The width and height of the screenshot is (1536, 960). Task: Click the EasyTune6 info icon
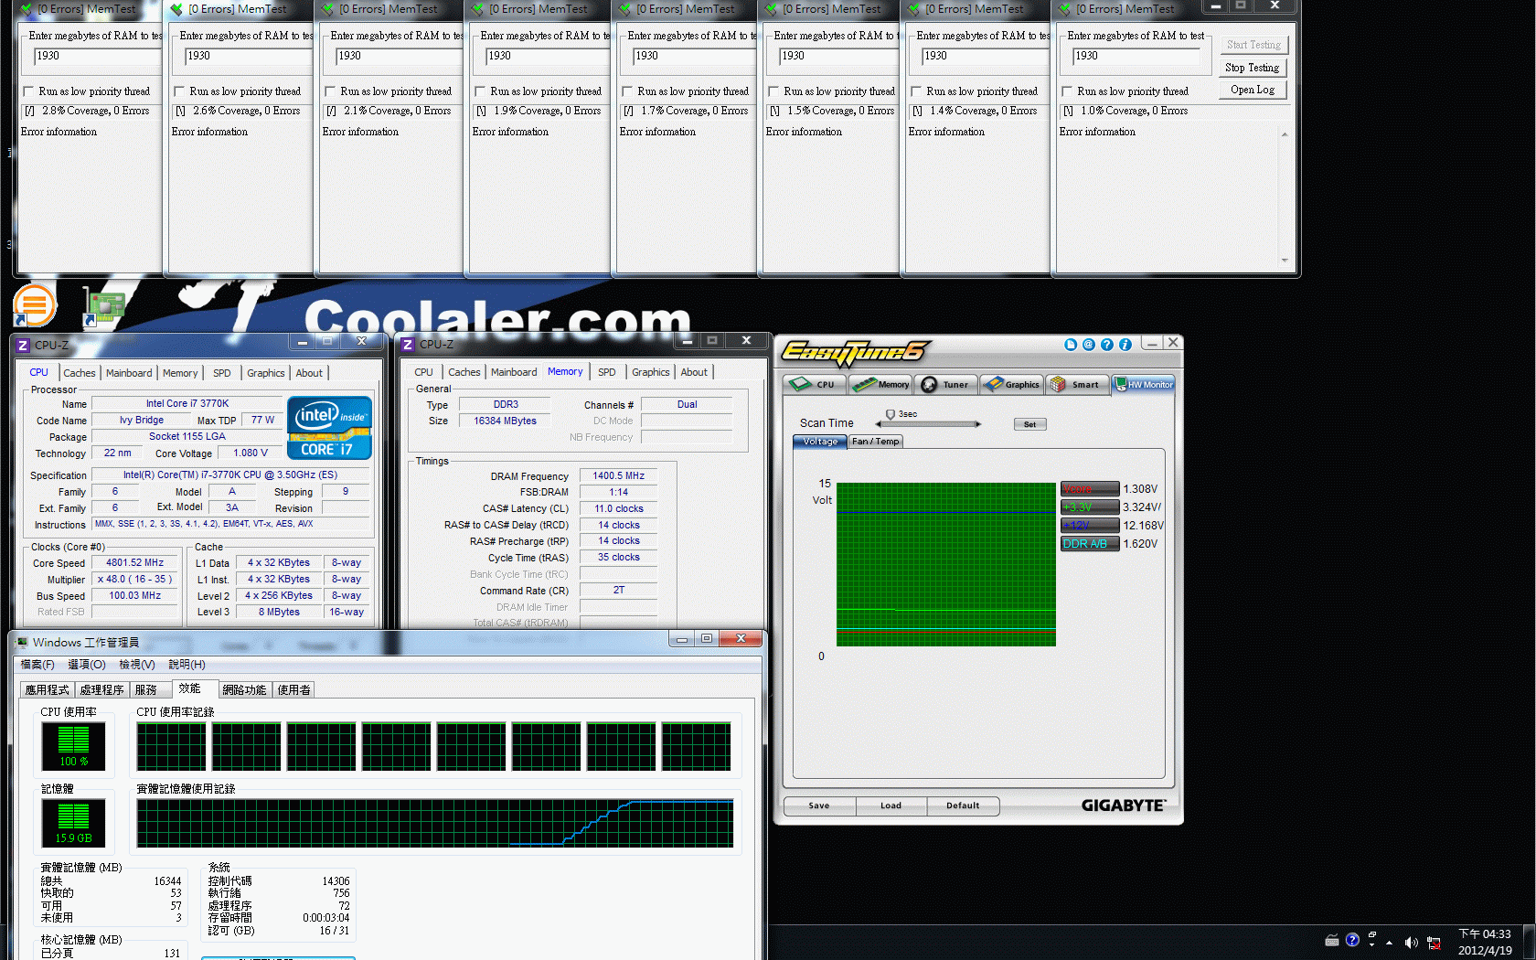(x=1125, y=345)
